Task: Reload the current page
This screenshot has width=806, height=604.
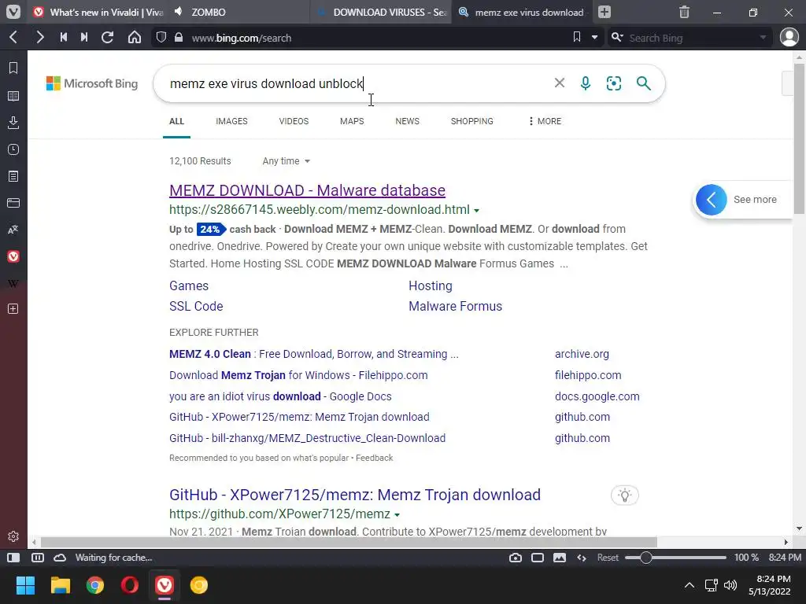Action: [x=107, y=38]
